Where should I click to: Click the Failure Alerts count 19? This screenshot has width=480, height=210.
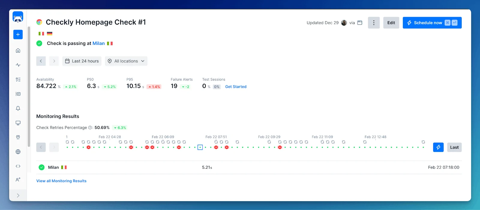[174, 86]
